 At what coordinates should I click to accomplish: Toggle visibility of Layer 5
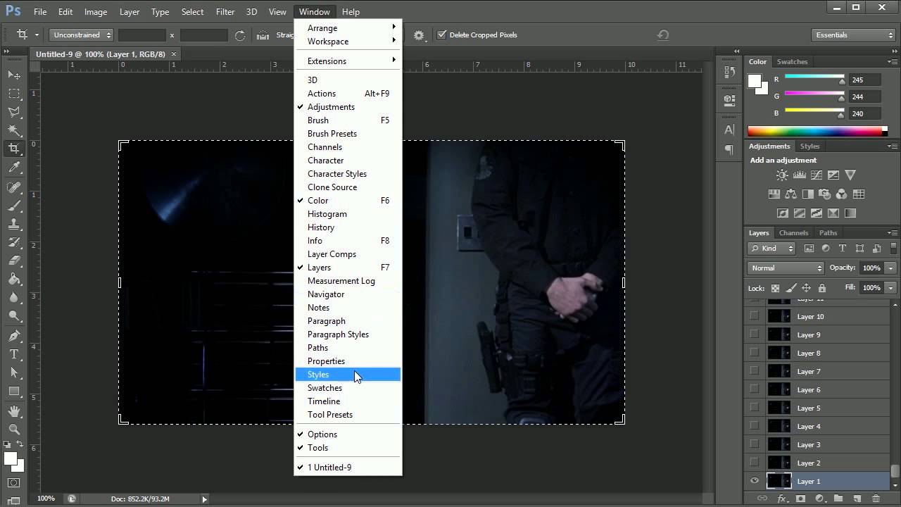(x=755, y=408)
